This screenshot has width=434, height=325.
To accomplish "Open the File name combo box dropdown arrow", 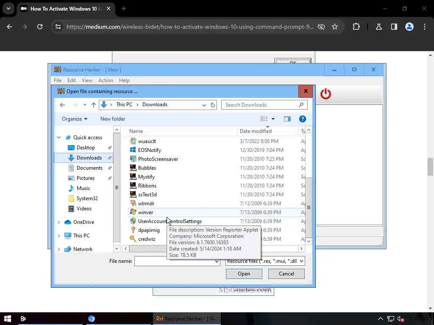I will pos(217,261).
